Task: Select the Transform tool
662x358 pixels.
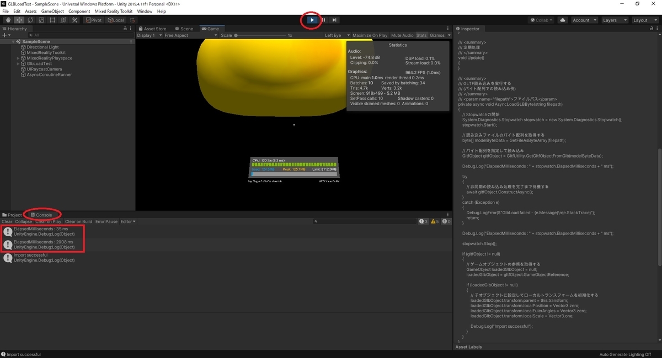Action: pyautogui.click(x=63, y=20)
